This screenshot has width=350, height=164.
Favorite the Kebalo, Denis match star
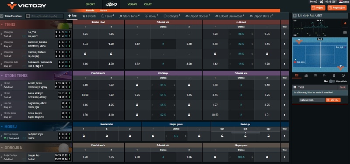pos(2,85)
